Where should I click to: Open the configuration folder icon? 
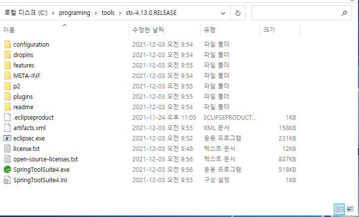(x=7, y=44)
